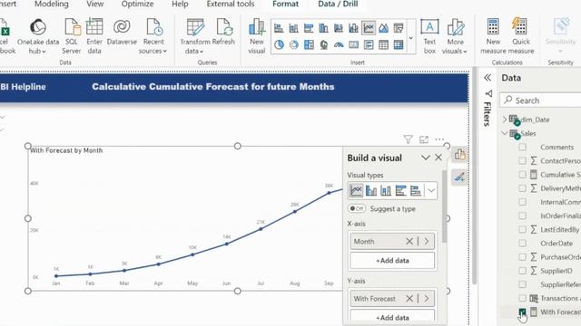
Task: Click the Transform data icon
Action: 195,27
